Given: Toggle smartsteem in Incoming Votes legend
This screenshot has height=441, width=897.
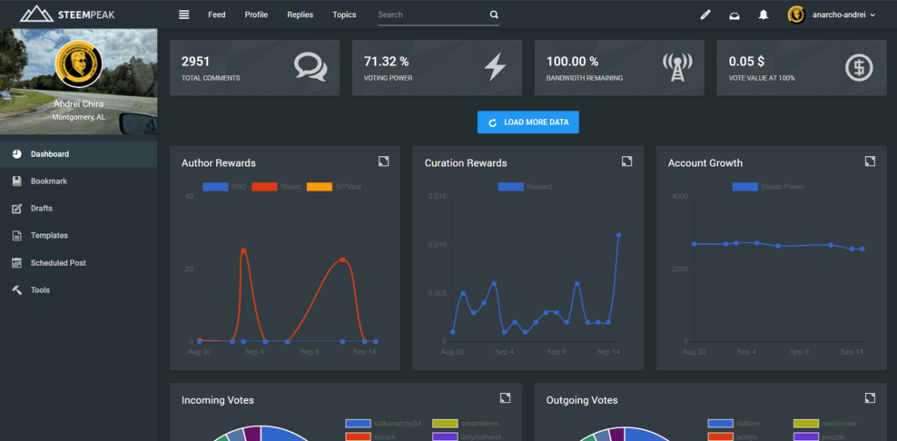Looking at the screenshot, I should pos(466,424).
